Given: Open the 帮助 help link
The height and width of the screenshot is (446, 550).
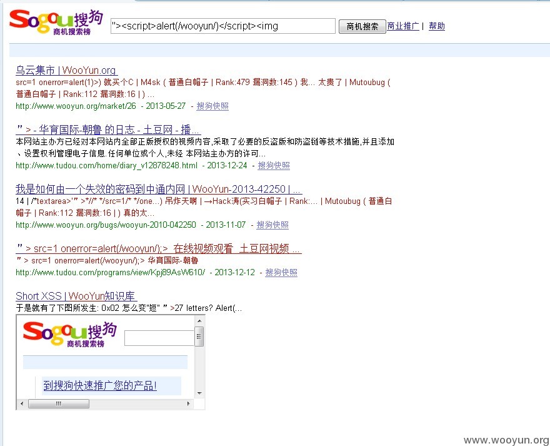Looking at the screenshot, I should point(437,26).
